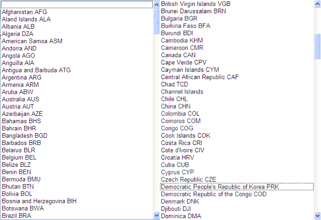Select Bhutan BTN

point(18,186)
